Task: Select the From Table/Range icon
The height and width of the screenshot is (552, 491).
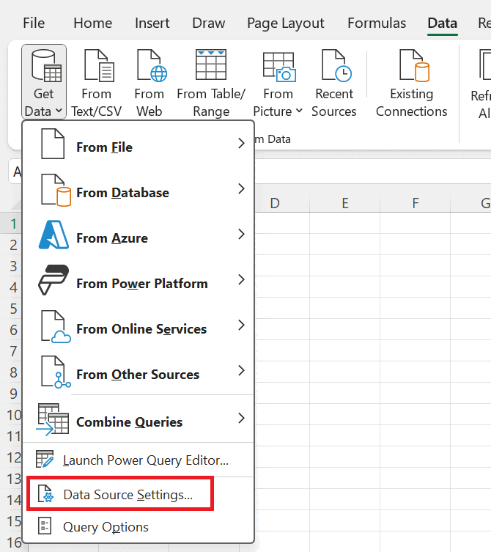Action: (x=211, y=65)
